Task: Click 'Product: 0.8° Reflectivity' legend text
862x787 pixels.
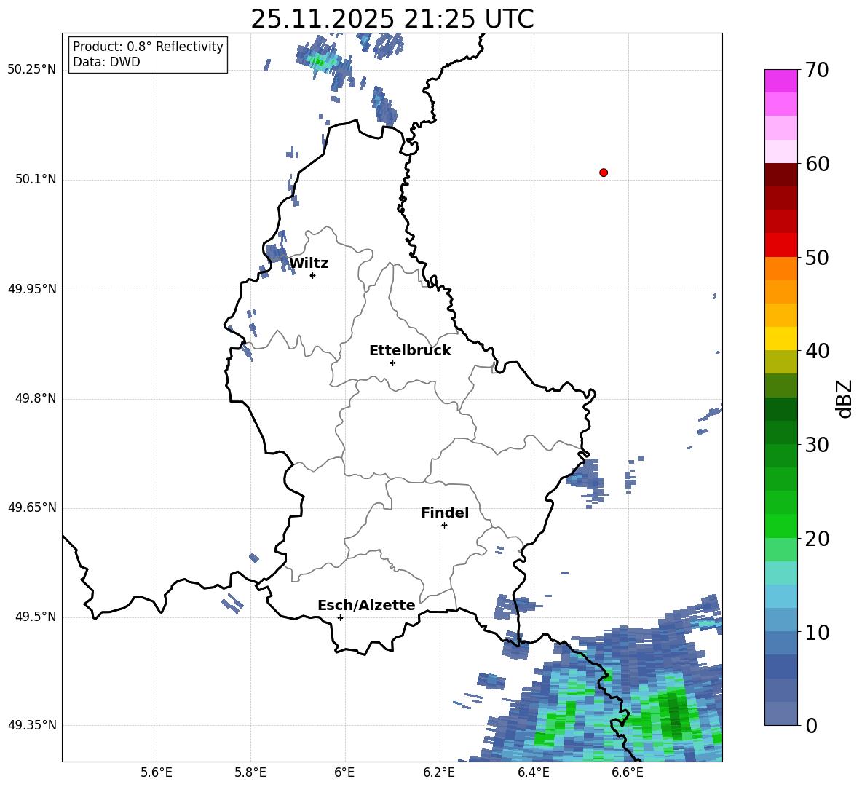Action: tap(148, 47)
